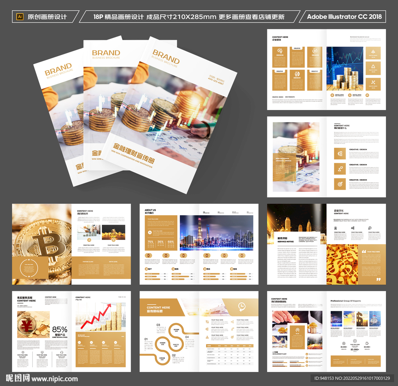Click the Adobe Illustrator CC 2018 label
The width and height of the screenshot is (398, 386).
coord(344,17)
